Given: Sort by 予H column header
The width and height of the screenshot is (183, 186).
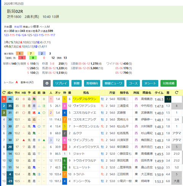Looking at the screenshot, I should pos(17,93).
